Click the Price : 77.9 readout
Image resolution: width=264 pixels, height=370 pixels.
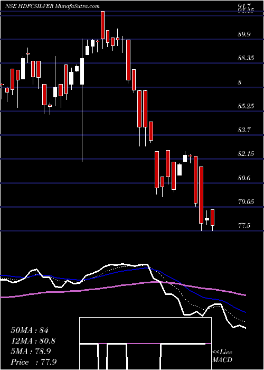[x=33, y=362]
